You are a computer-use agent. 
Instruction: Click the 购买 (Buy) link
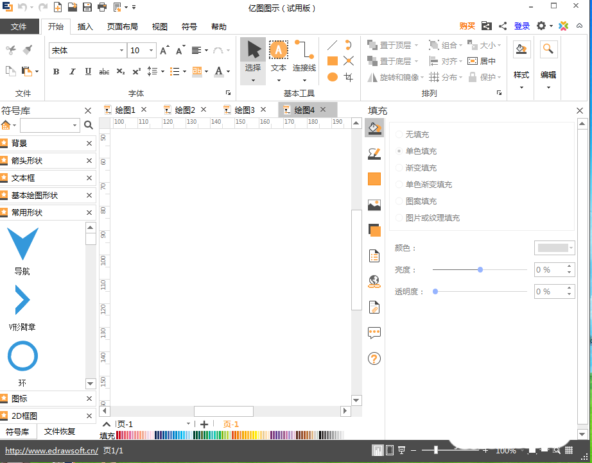pos(467,26)
